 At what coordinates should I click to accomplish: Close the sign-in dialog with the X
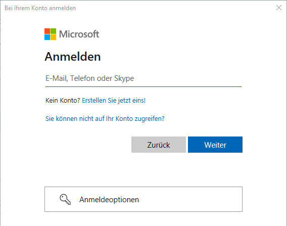click(x=279, y=8)
